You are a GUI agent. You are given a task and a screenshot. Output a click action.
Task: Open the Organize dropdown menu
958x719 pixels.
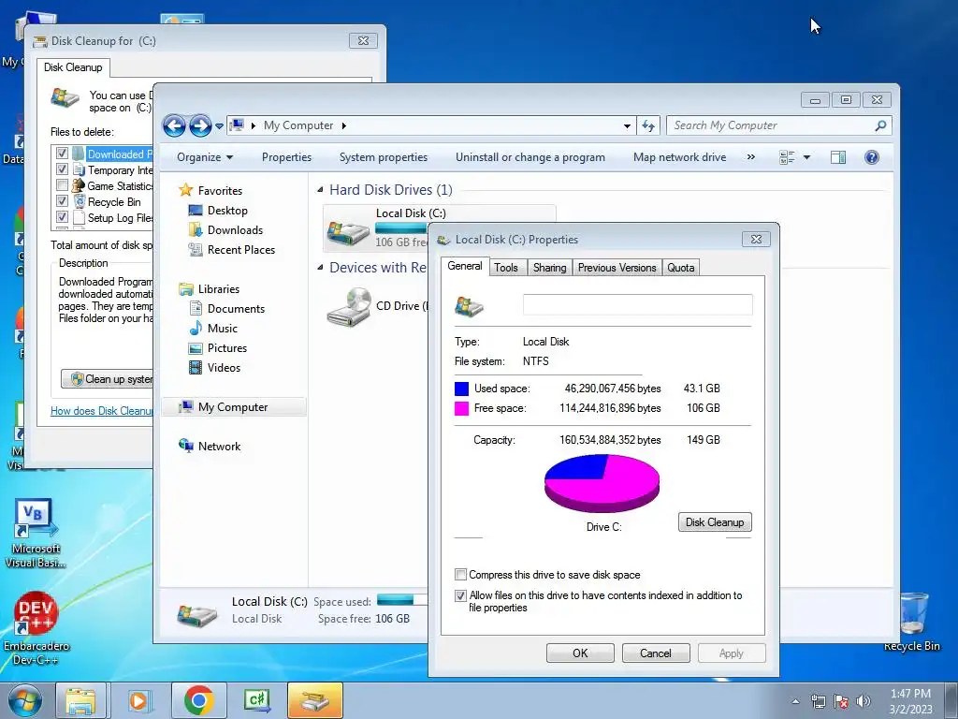(x=205, y=157)
